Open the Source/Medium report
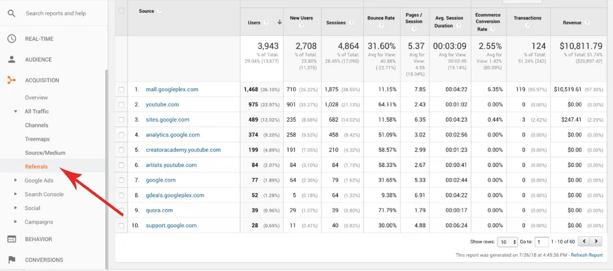 pyautogui.click(x=45, y=153)
